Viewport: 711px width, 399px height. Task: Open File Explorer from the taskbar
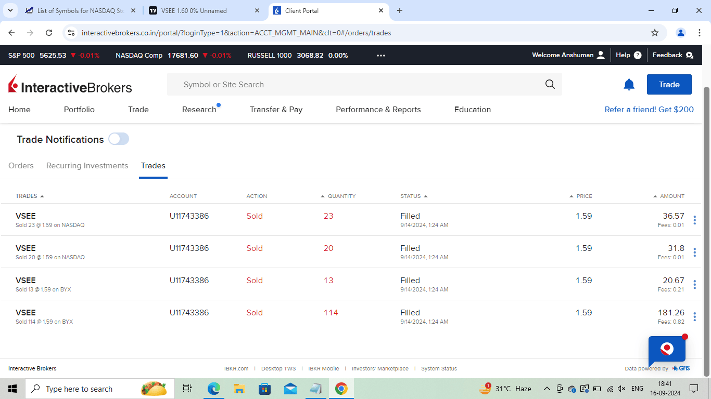click(x=239, y=389)
